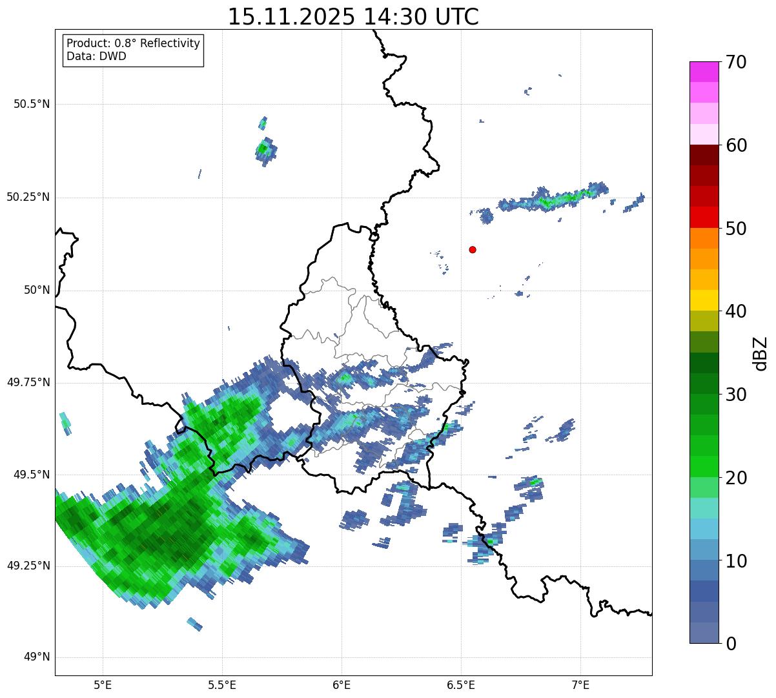Pick the bright red colorbar segment above 50
The width and height of the screenshot is (776, 698).
704,217
